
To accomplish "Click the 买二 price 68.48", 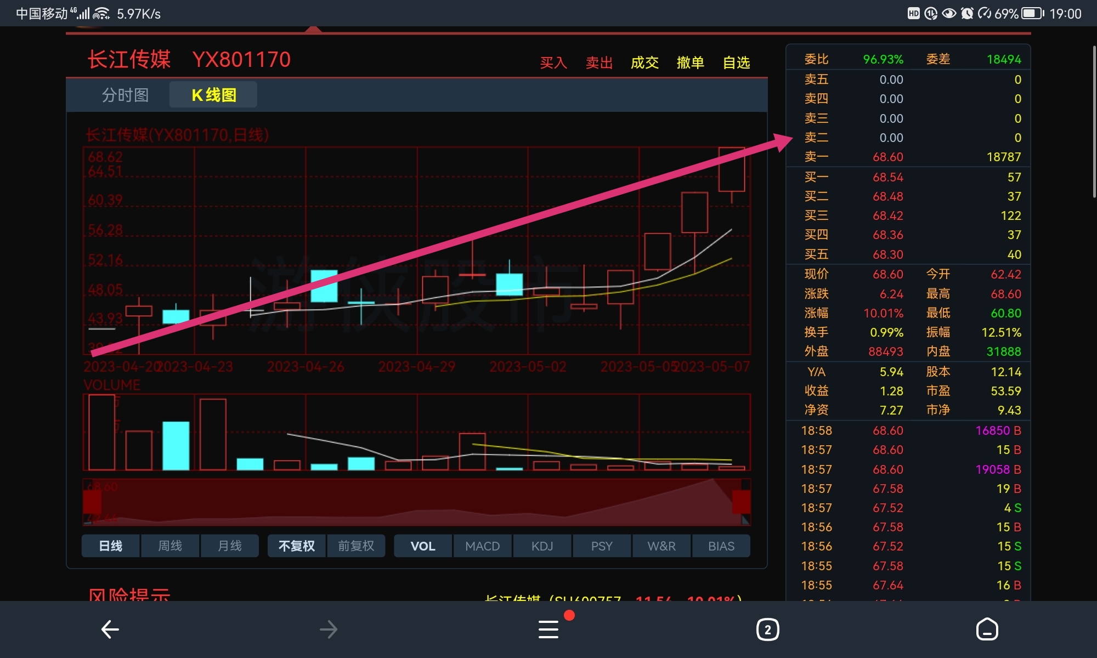I will 888,197.
